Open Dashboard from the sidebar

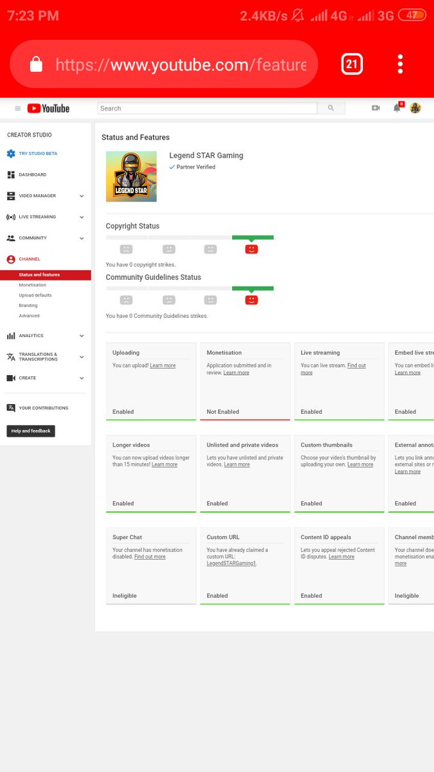point(33,174)
